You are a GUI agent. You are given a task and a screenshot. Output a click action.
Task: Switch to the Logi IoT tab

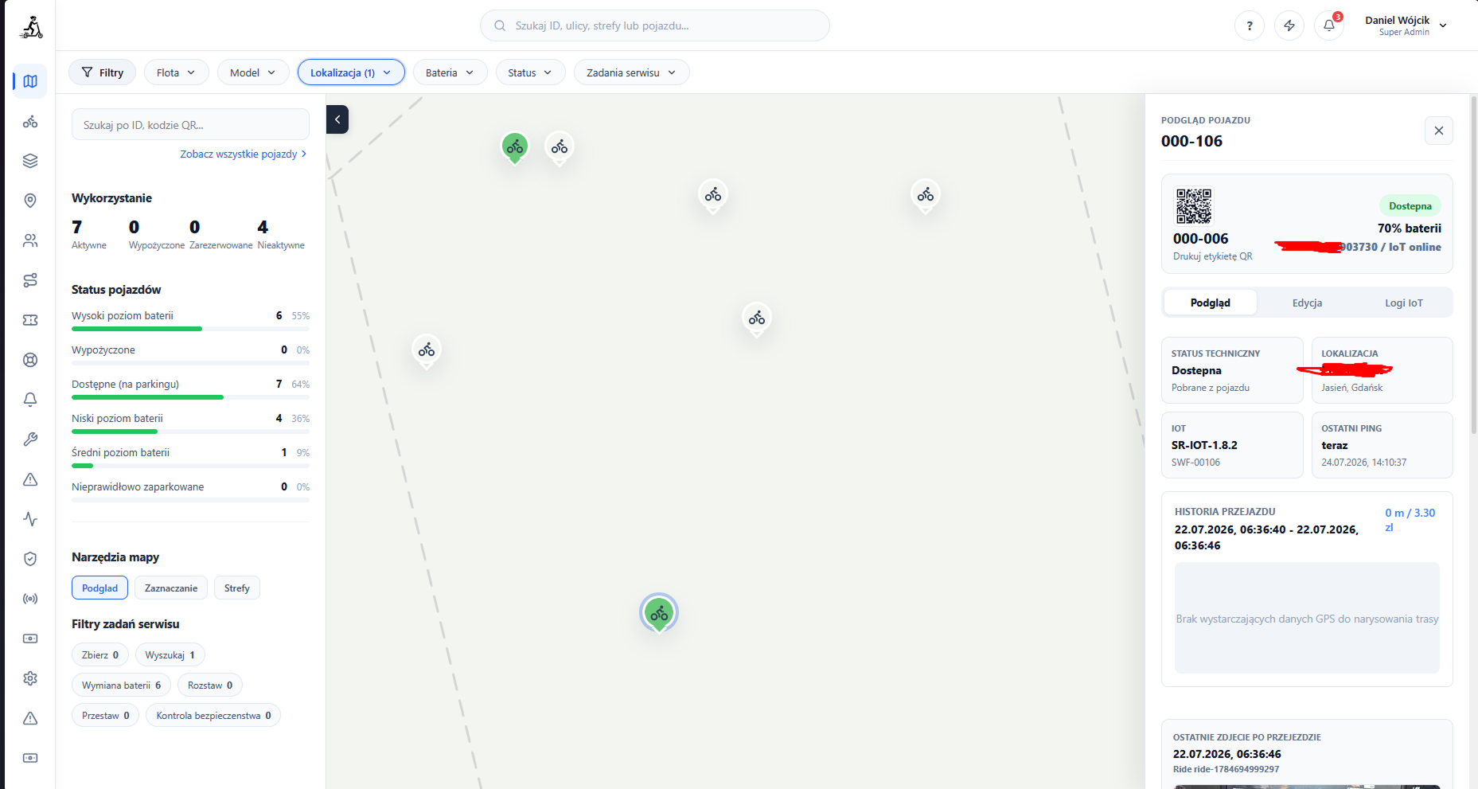pyautogui.click(x=1403, y=303)
